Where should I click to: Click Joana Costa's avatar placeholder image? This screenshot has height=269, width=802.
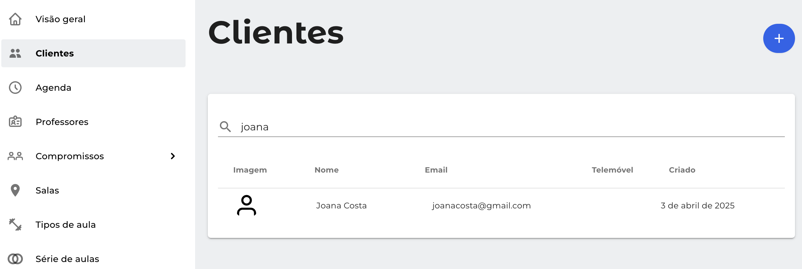click(247, 206)
